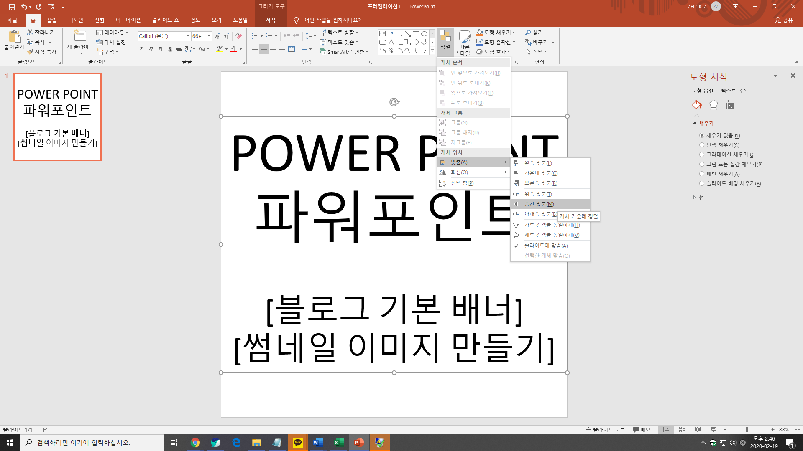Click the Arrange (정렬) button
This screenshot has height=451, width=803.
click(445, 42)
